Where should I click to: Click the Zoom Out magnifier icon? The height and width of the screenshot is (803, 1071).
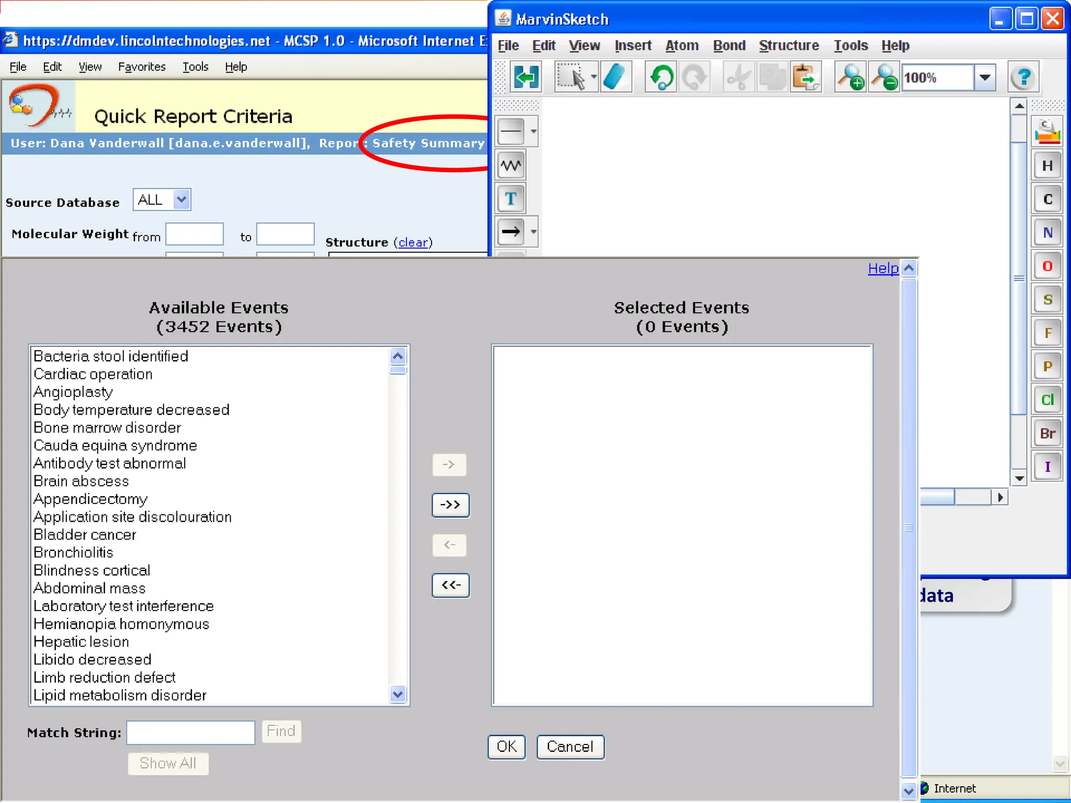[x=884, y=77]
